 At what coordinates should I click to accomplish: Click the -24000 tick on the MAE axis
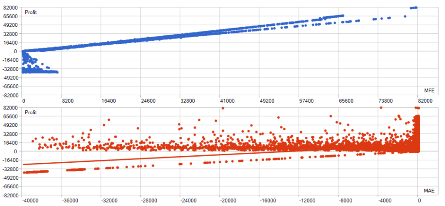tap(188, 201)
